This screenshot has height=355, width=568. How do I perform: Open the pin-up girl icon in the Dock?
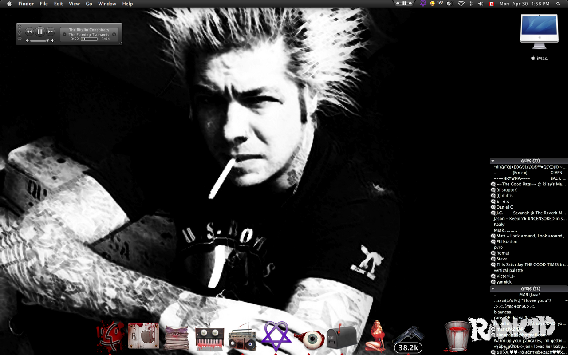click(375, 335)
